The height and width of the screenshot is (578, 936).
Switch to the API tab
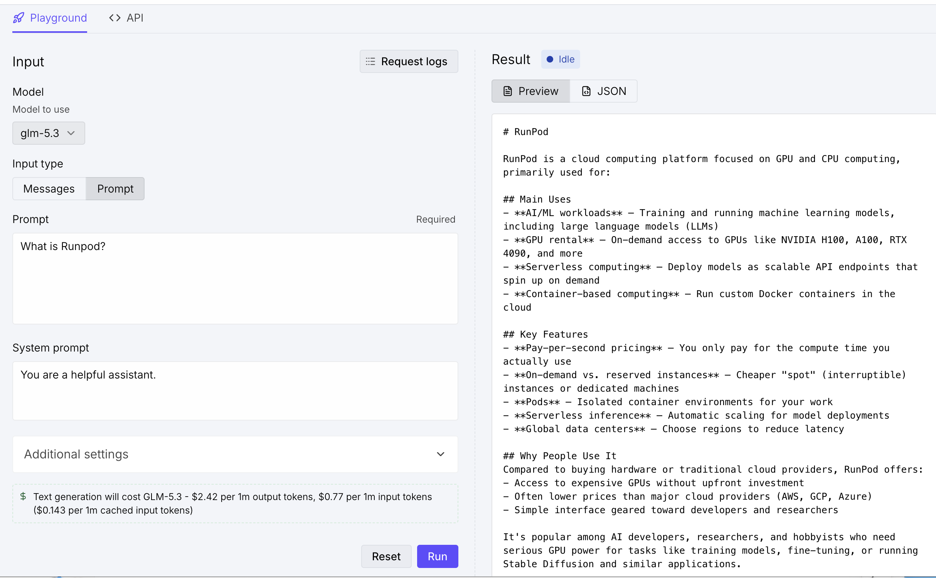point(126,18)
